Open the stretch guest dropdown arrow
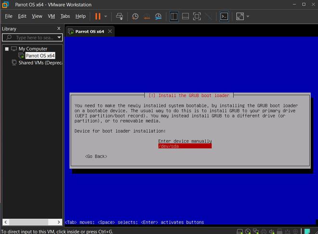 click(x=248, y=16)
